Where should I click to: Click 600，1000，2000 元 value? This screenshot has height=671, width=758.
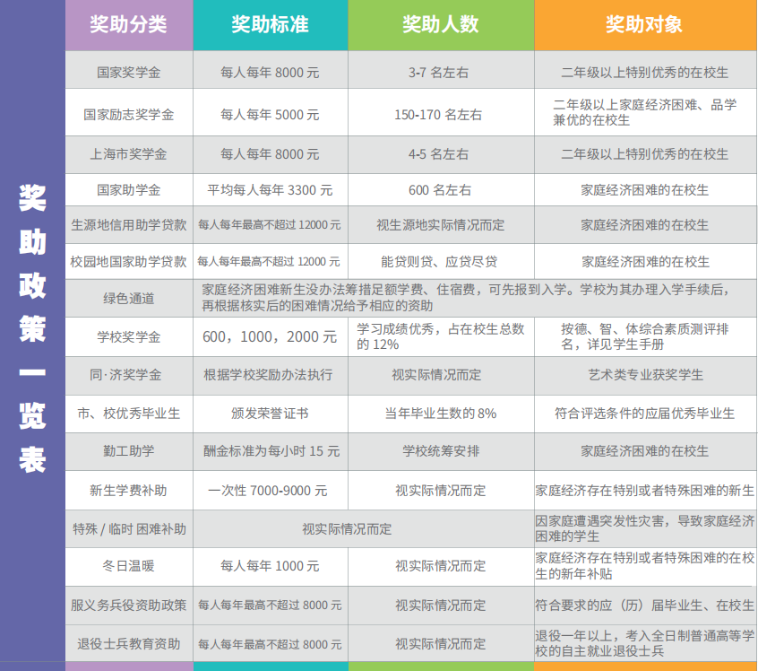coord(271,337)
